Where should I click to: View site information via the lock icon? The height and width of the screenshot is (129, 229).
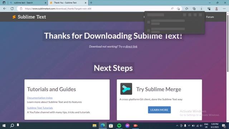[x=21, y=9]
